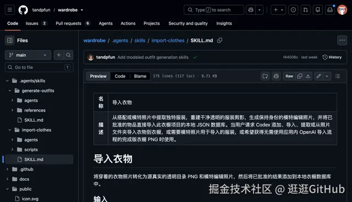Viewport: 352px width, 202px height.
Task: Expand the scripts folder
Action: pos(12,150)
